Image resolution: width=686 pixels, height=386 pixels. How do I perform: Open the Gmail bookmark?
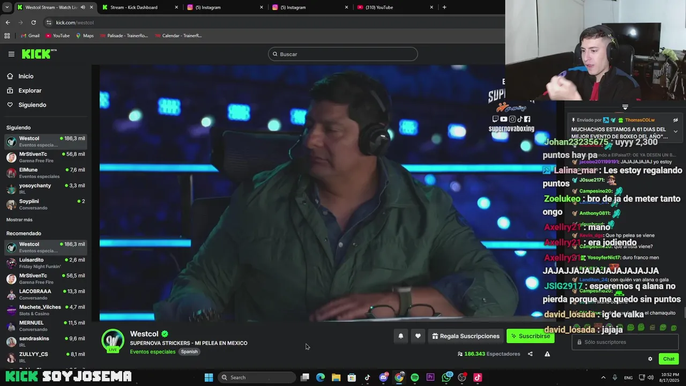(30, 36)
